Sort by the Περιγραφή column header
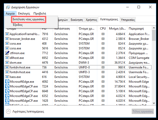 point(139,29)
